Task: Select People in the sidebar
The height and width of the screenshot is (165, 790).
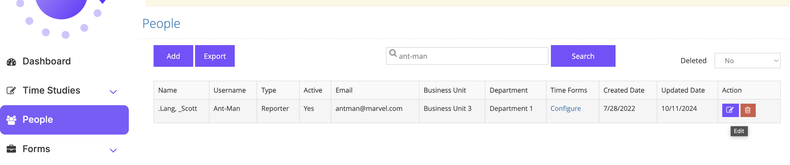Action: click(64, 120)
